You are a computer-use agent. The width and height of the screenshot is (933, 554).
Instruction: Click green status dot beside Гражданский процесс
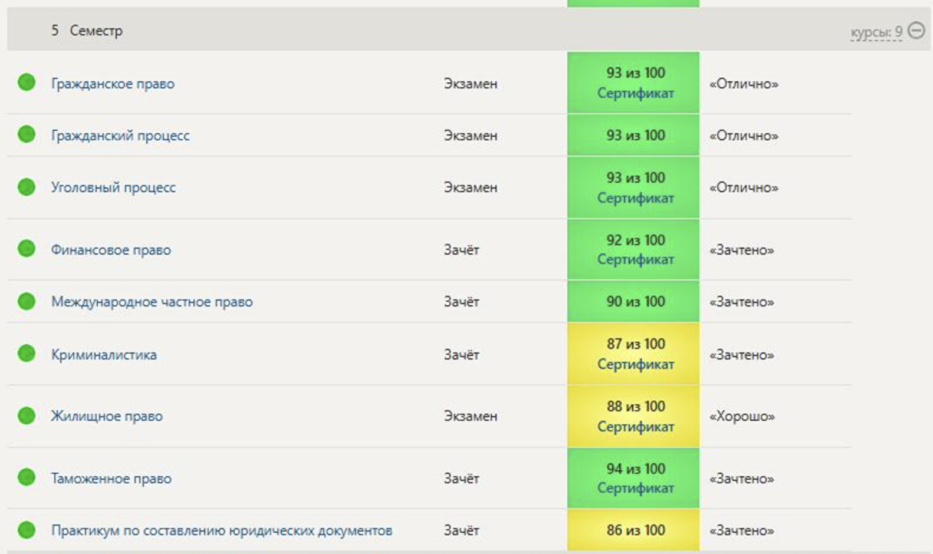pos(27,134)
